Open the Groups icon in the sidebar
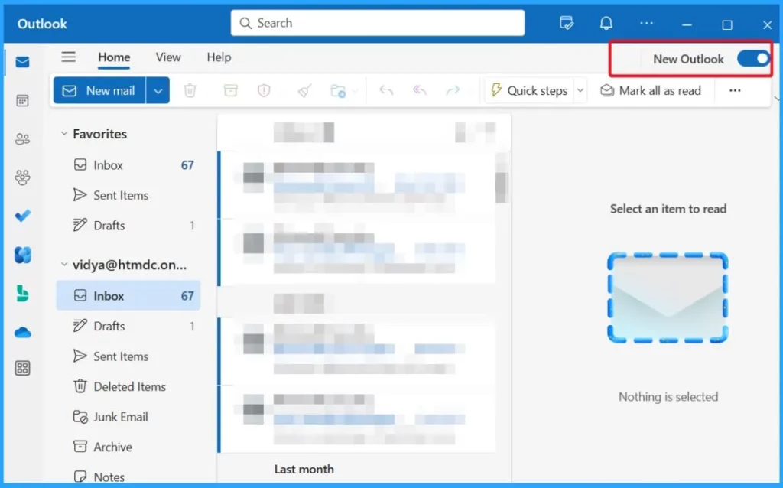 click(22, 177)
